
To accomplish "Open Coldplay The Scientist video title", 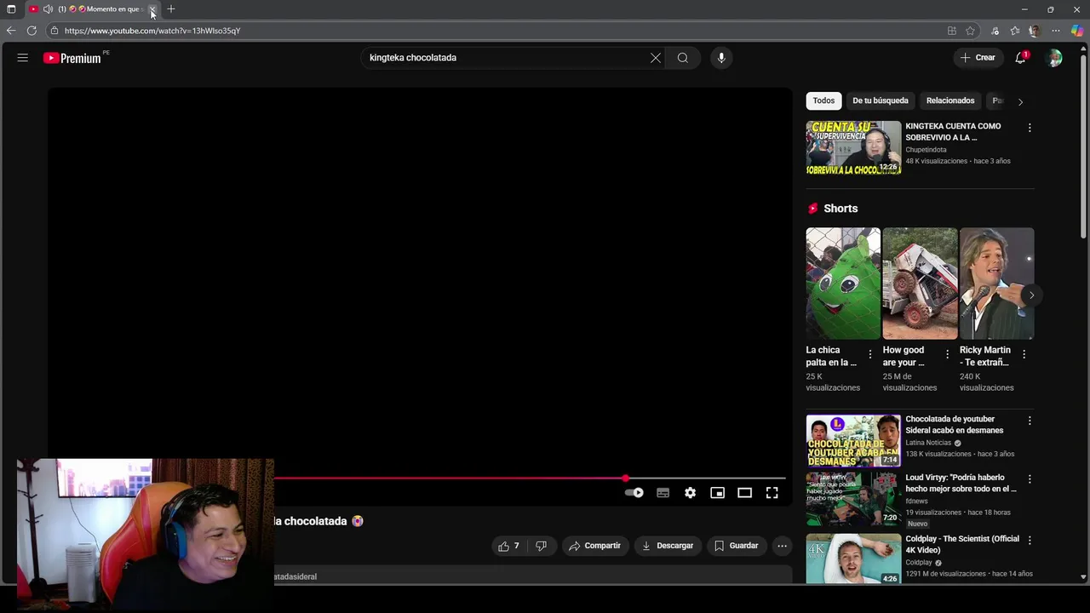I will [x=962, y=545].
